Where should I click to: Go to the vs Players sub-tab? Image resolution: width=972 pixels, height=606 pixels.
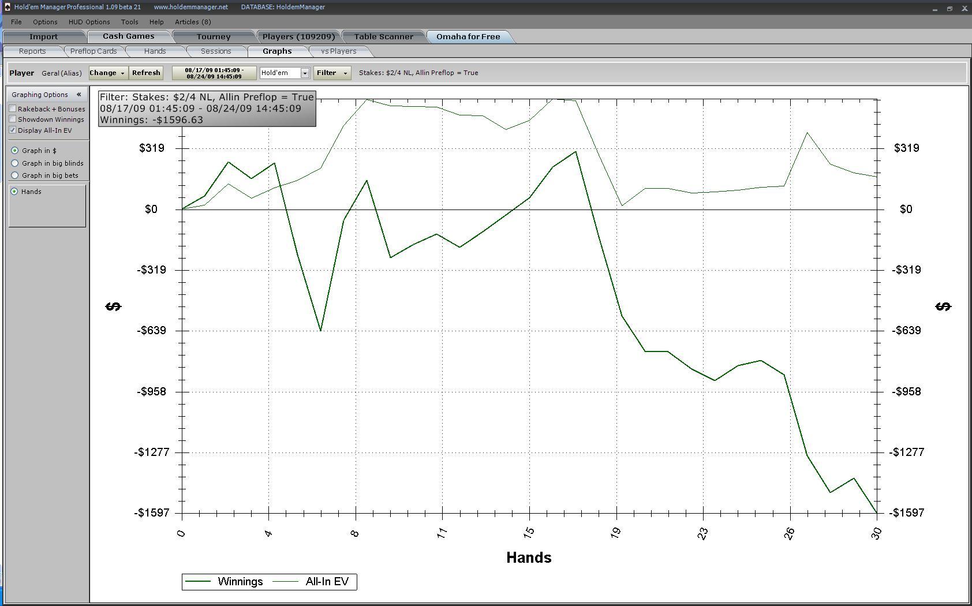pos(339,51)
